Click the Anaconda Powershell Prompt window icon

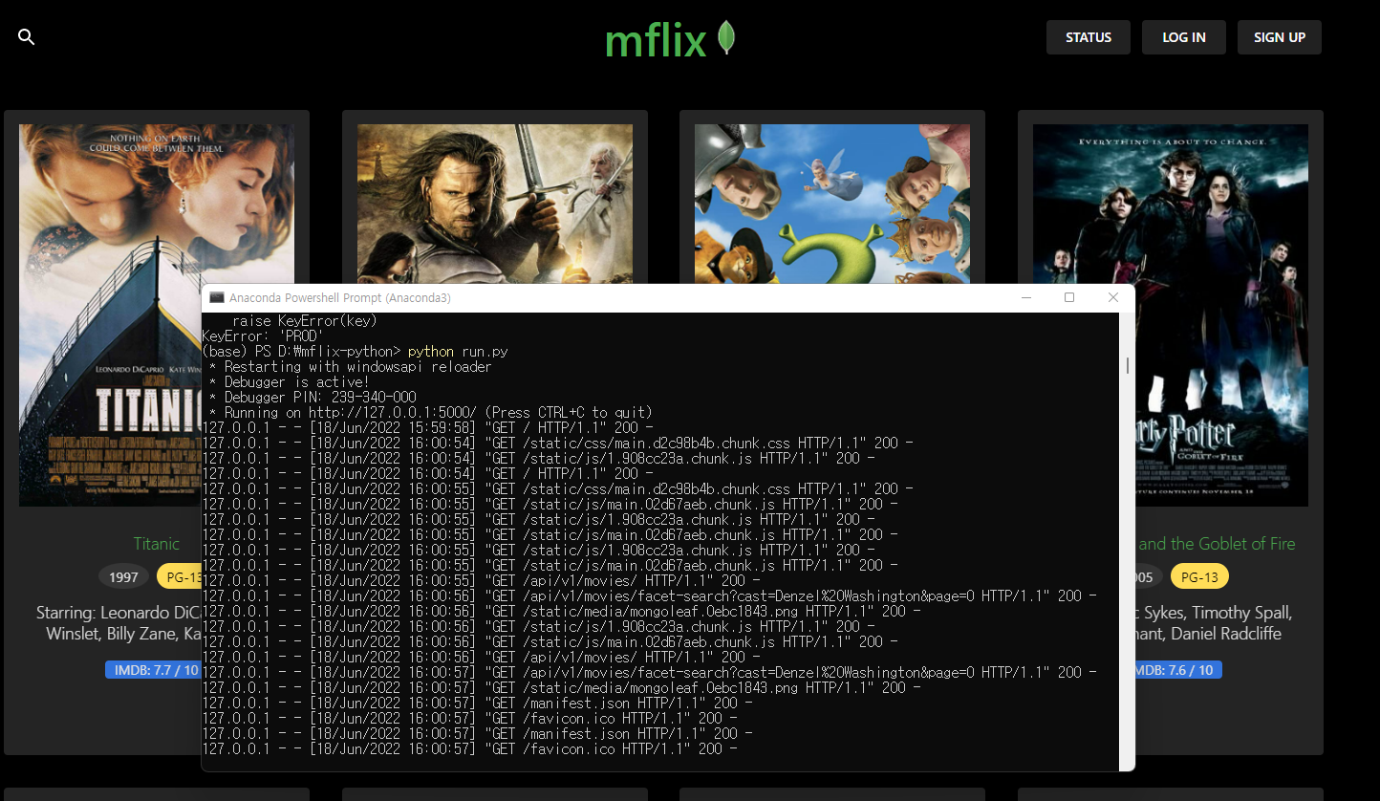[217, 297]
